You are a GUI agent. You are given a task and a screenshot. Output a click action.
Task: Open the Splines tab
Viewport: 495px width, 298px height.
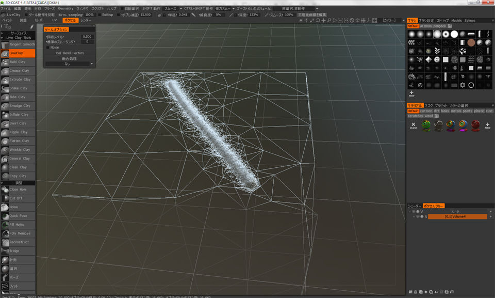click(x=470, y=21)
